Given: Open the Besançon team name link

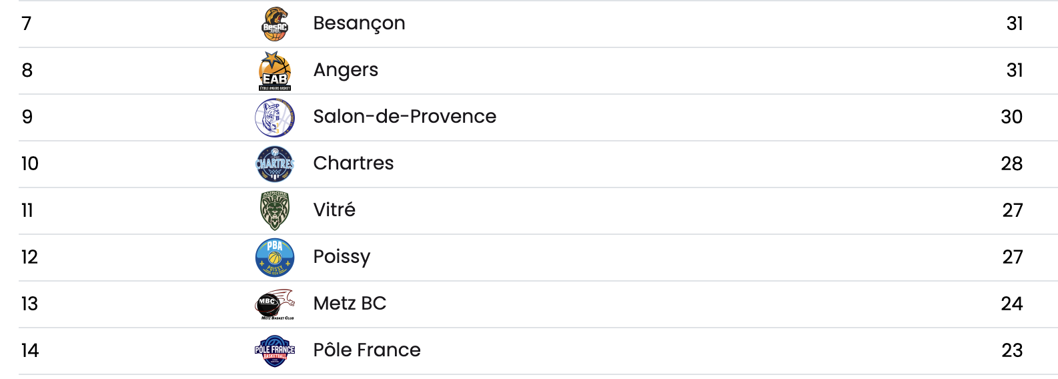Looking at the screenshot, I should click(359, 23).
